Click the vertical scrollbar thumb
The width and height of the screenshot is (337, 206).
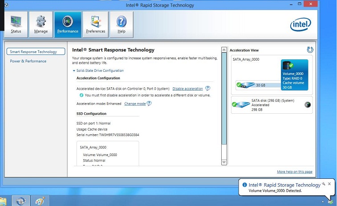224,99
